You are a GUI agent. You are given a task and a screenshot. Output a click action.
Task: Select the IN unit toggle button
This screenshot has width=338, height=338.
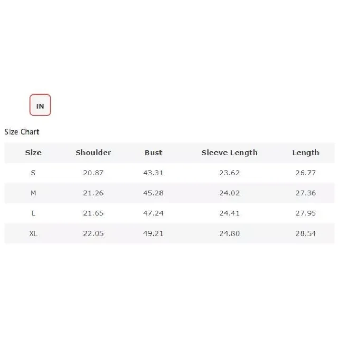click(40, 105)
